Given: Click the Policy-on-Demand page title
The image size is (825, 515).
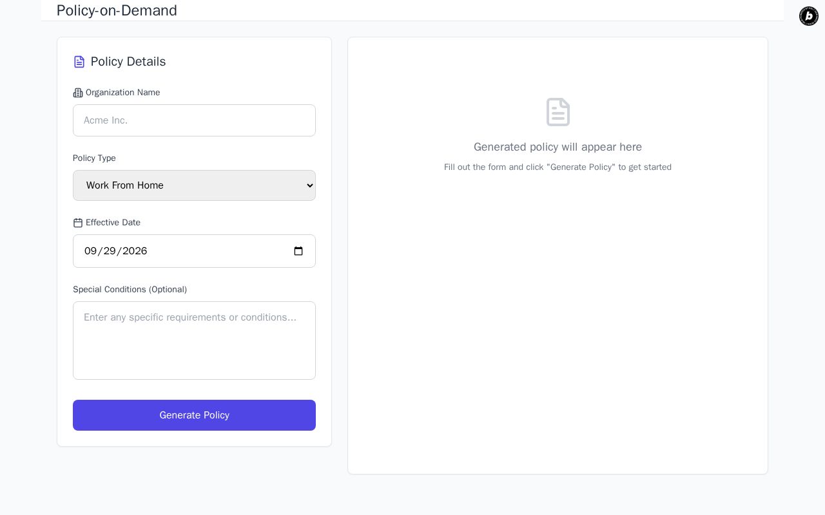Looking at the screenshot, I should click(117, 10).
